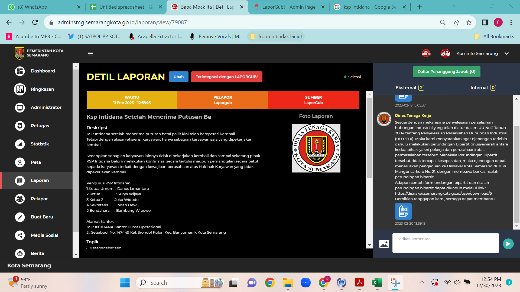Reload the browser page

pyautogui.click(x=35, y=22)
